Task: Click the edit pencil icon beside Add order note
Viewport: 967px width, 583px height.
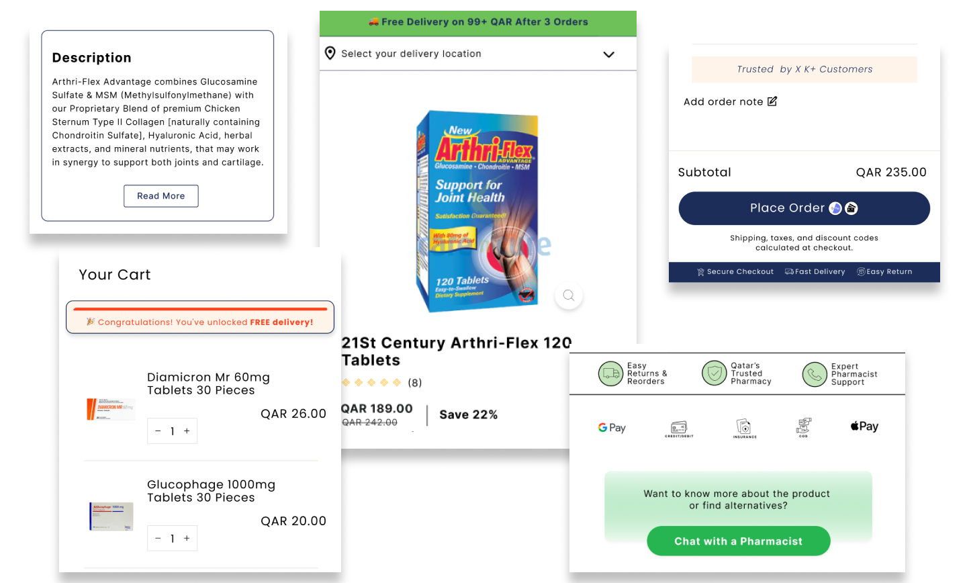Action: pos(772,101)
